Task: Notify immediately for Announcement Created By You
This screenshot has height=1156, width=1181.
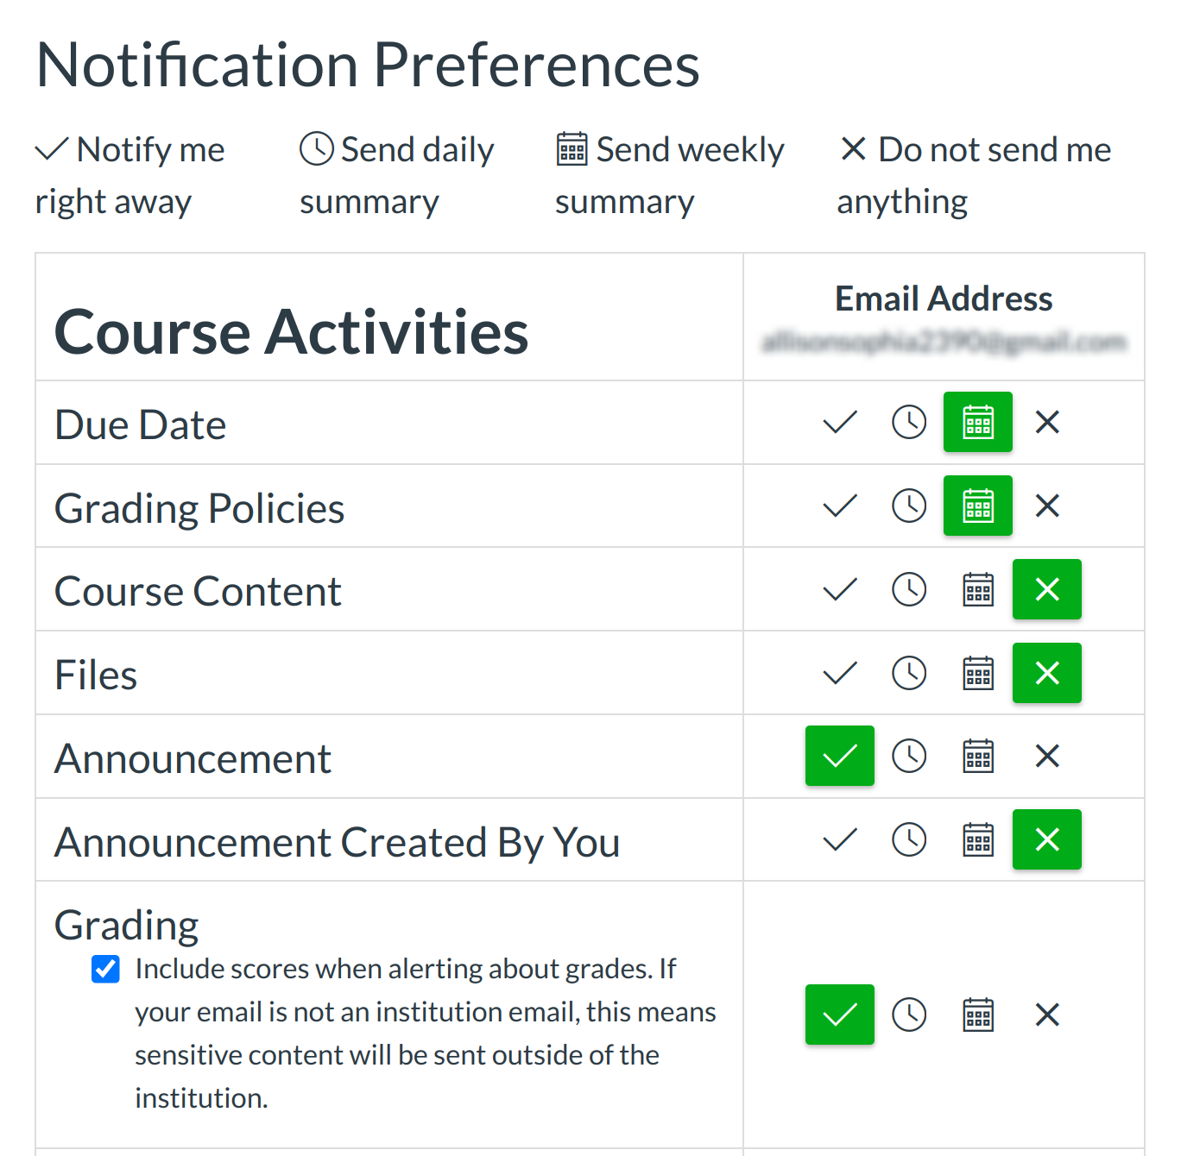Action: coord(839,840)
